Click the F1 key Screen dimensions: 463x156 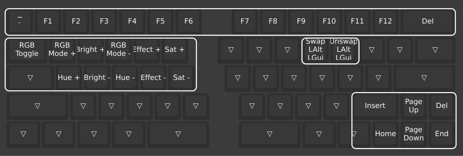tap(48, 21)
